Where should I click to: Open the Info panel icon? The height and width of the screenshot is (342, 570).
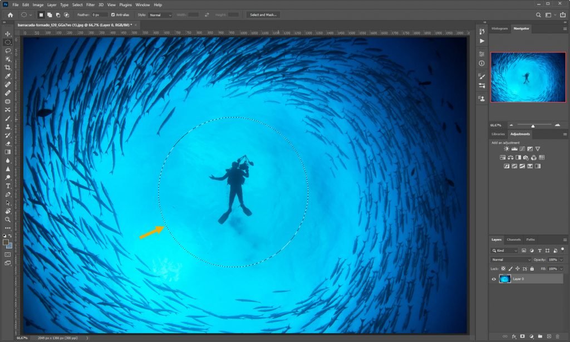[481, 63]
